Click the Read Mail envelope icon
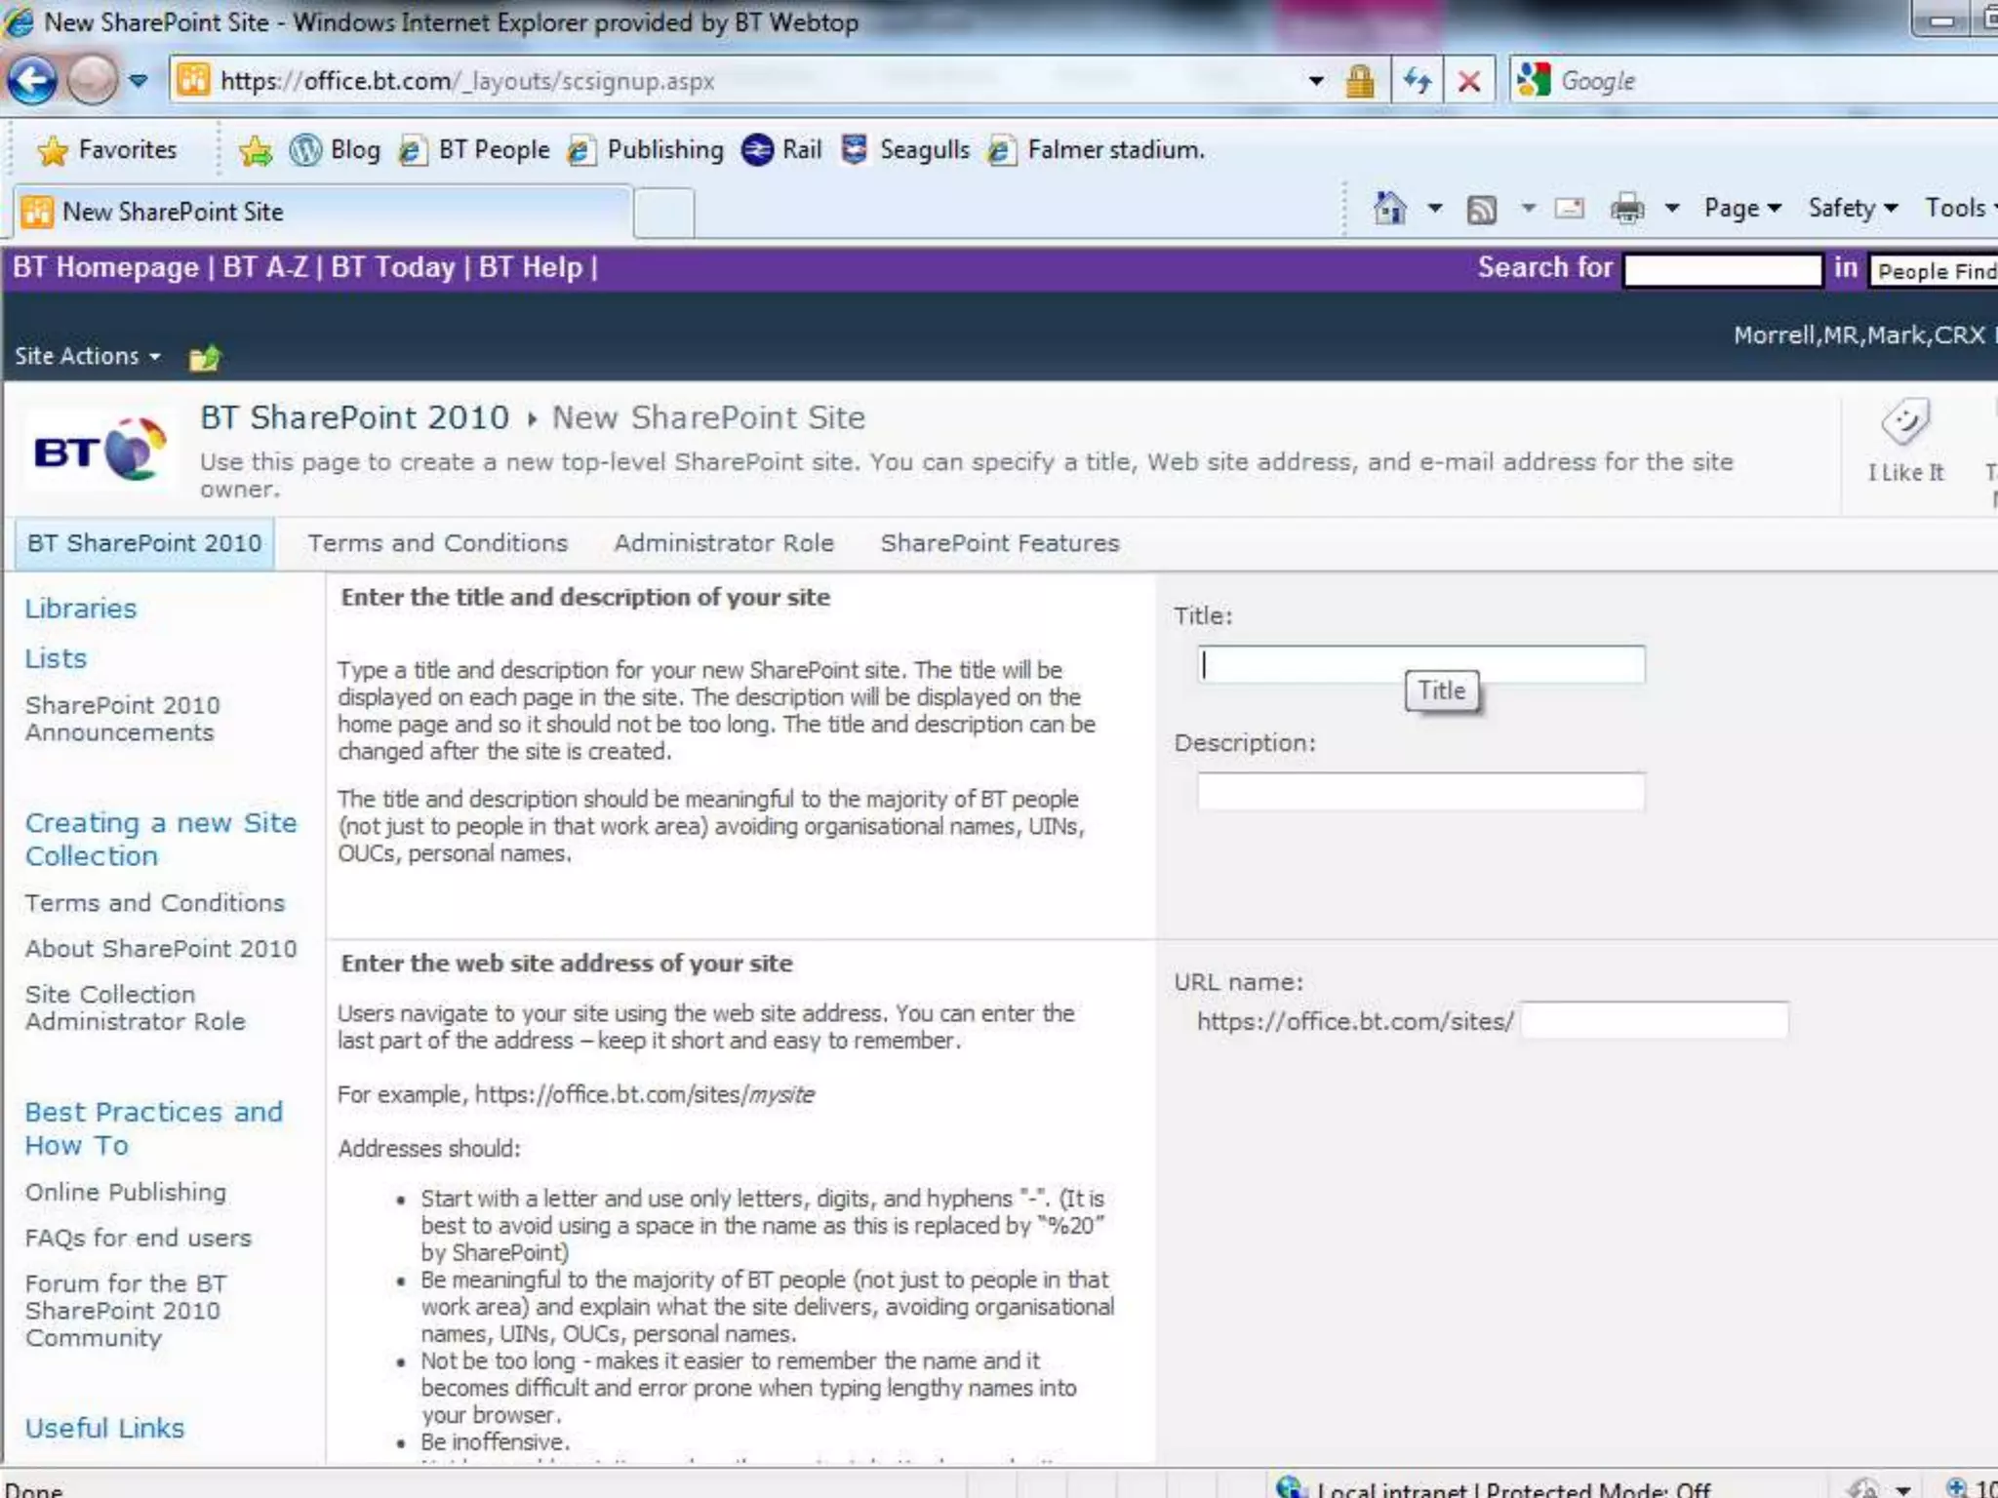The height and width of the screenshot is (1498, 1998). (x=1569, y=208)
